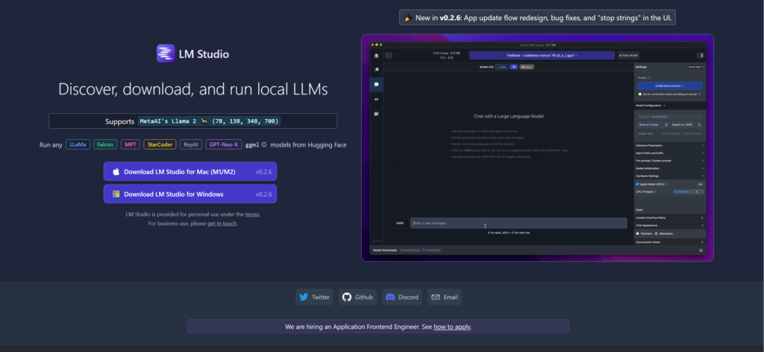Click the chat bubble icon in app sidebar
The image size is (764, 352).
click(377, 84)
